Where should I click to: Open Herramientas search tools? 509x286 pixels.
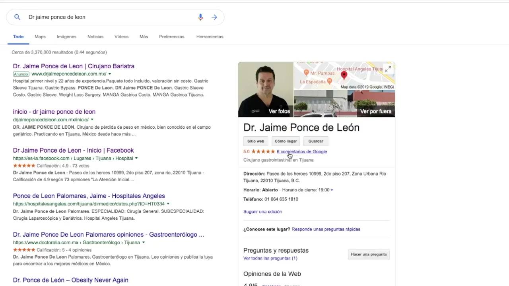210,37
